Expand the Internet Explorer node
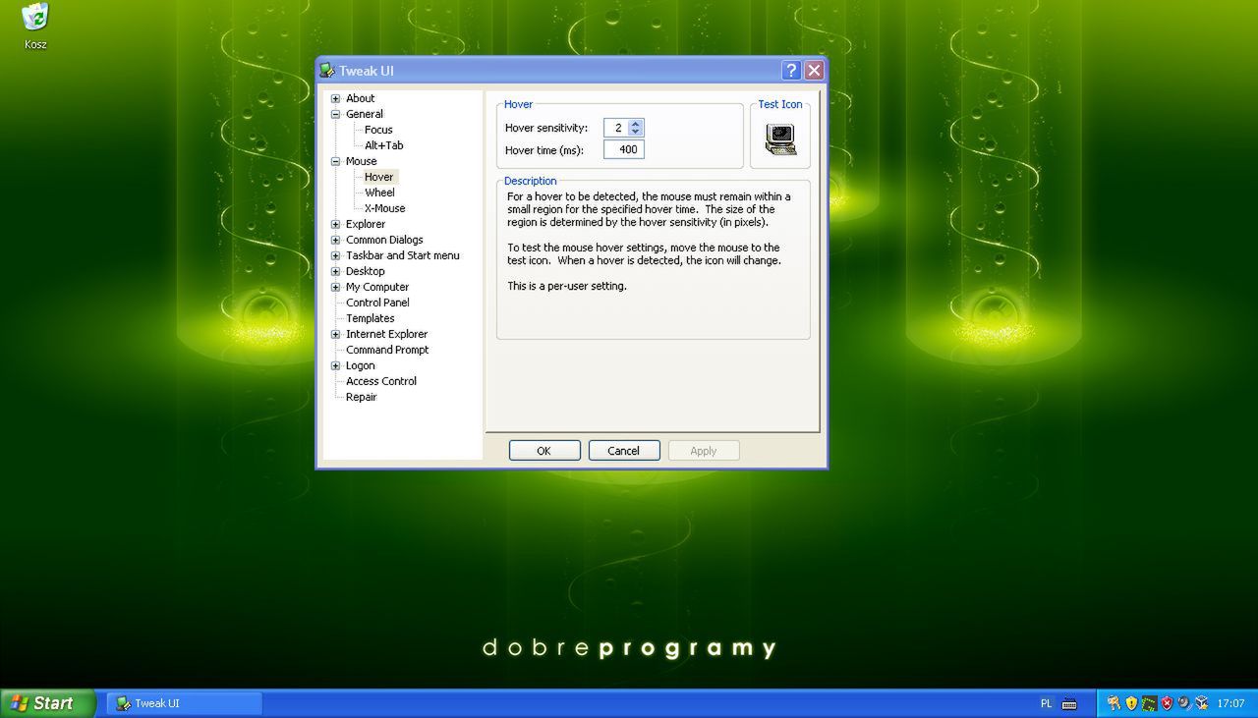The image size is (1258, 718). (336, 334)
